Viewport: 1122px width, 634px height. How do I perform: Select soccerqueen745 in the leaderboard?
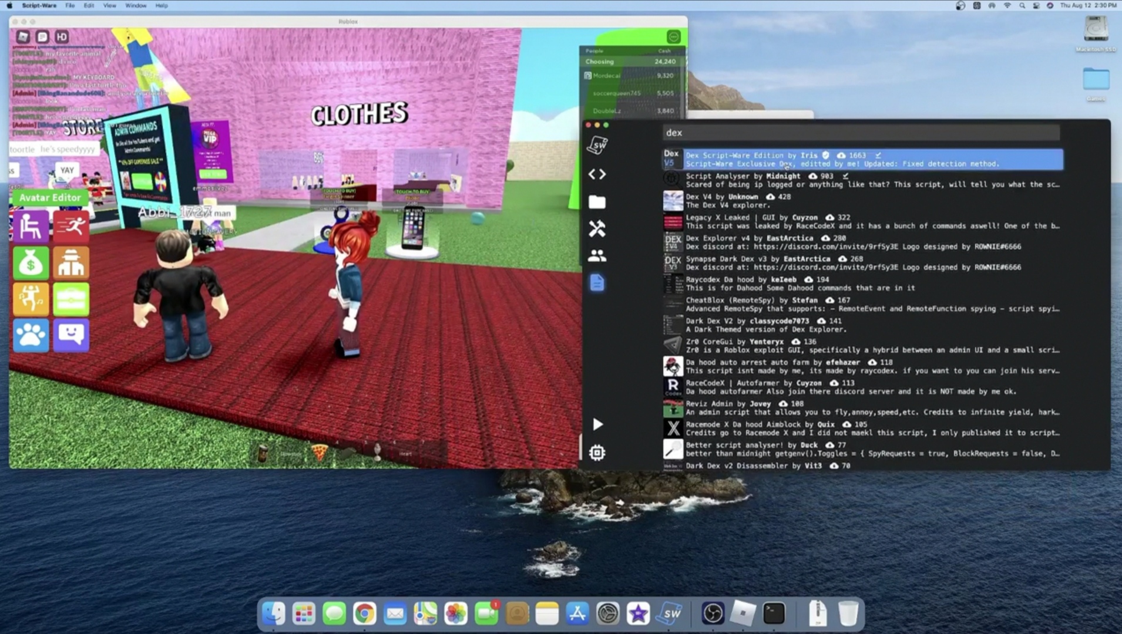pos(631,93)
